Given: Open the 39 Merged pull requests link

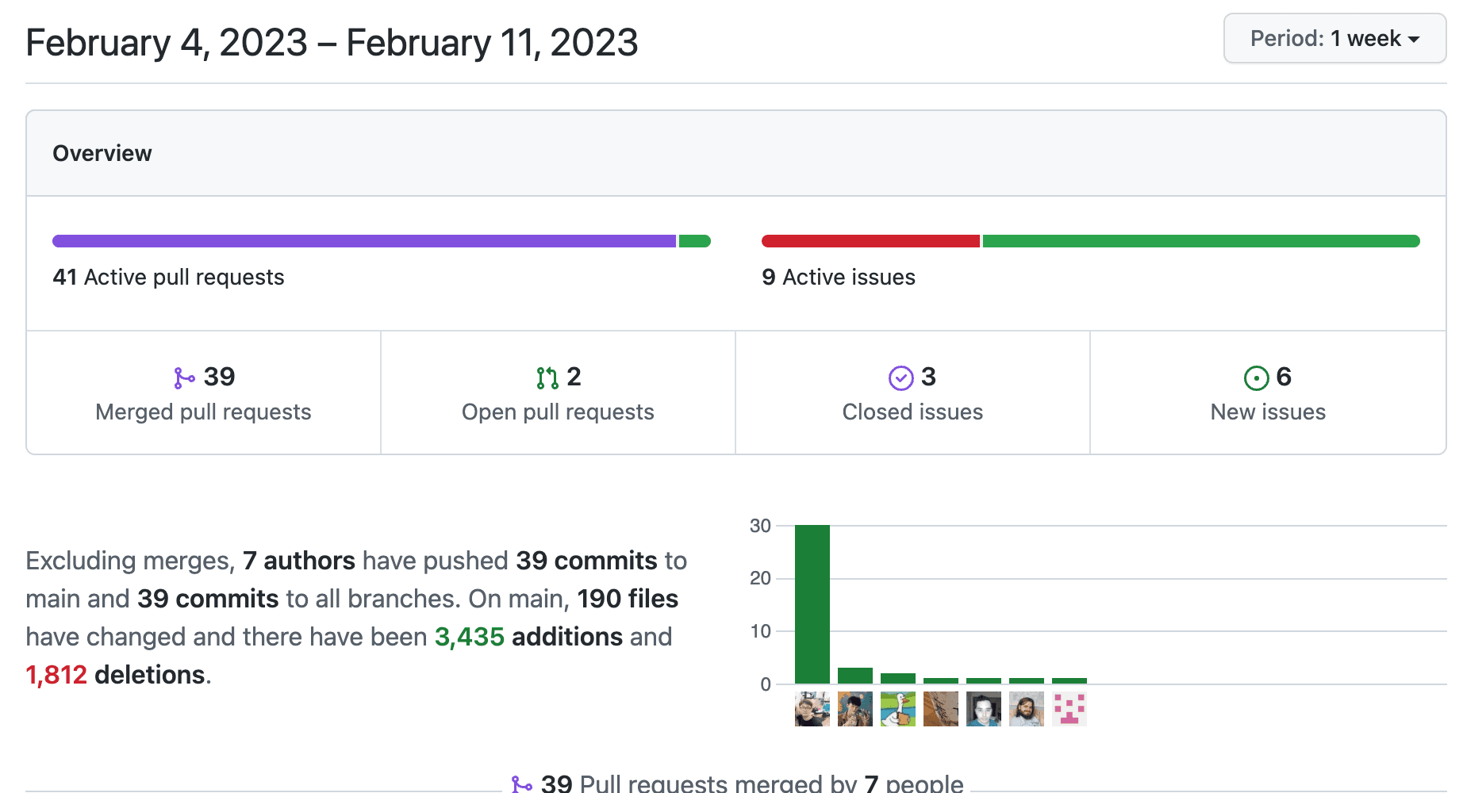Looking at the screenshot, I should click(x=203, y=393).
